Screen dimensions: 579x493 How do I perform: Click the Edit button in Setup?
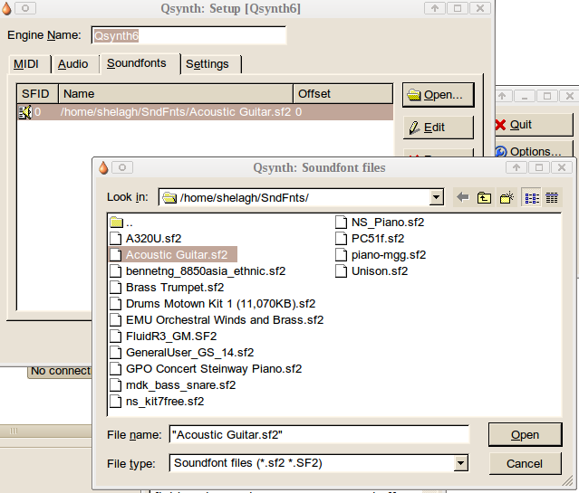pyautogui.click(x=438, y=128)
